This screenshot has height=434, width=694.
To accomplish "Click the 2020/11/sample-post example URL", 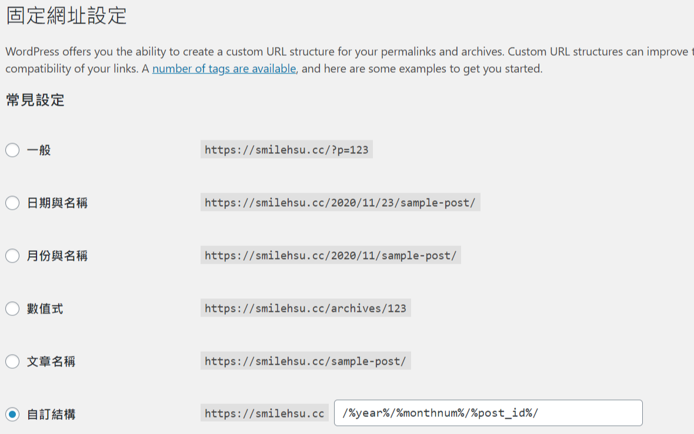I will pos(331,255).
